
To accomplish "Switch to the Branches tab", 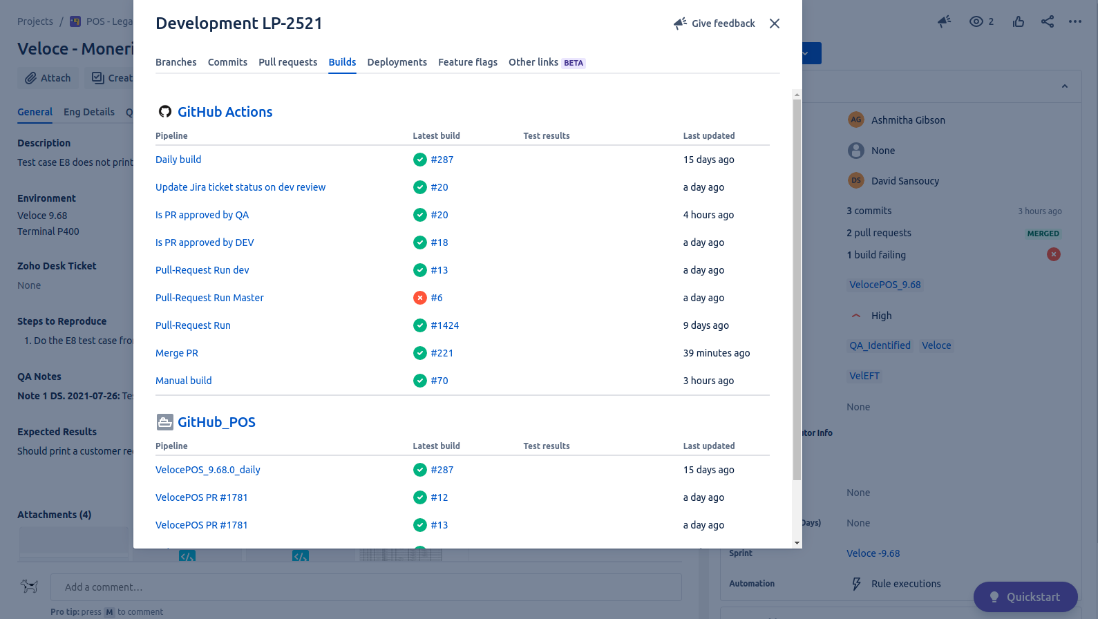I will pyautogui.click(x=176, y=62).
